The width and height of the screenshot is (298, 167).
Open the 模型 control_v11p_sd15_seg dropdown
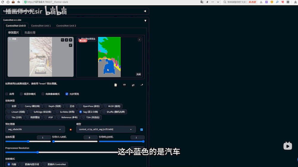[106, 130]
